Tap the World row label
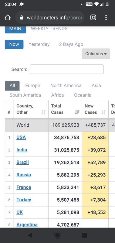This screenshot has width=115, height=243. 23,125
